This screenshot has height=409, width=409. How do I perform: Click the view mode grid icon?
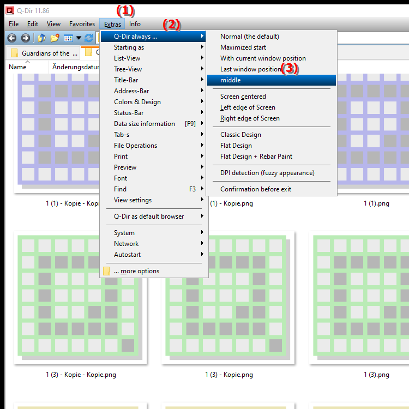pyautogui.click(x=68, y=38)
